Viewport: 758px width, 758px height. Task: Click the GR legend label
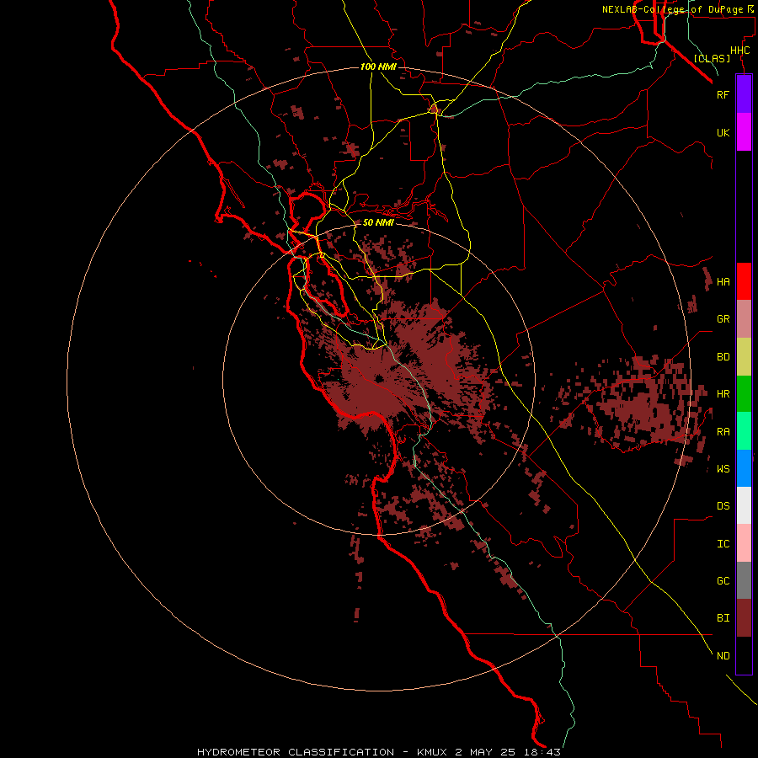tap(723, 319)
